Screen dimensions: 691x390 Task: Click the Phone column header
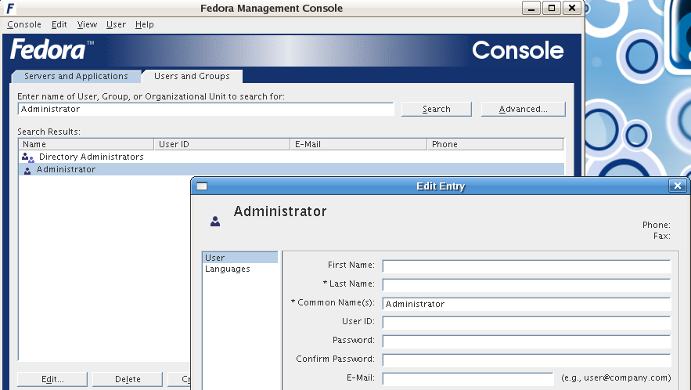[495, 144]
